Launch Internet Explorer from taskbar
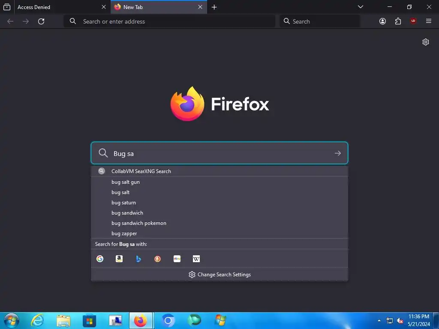 [x=37, y=320]
